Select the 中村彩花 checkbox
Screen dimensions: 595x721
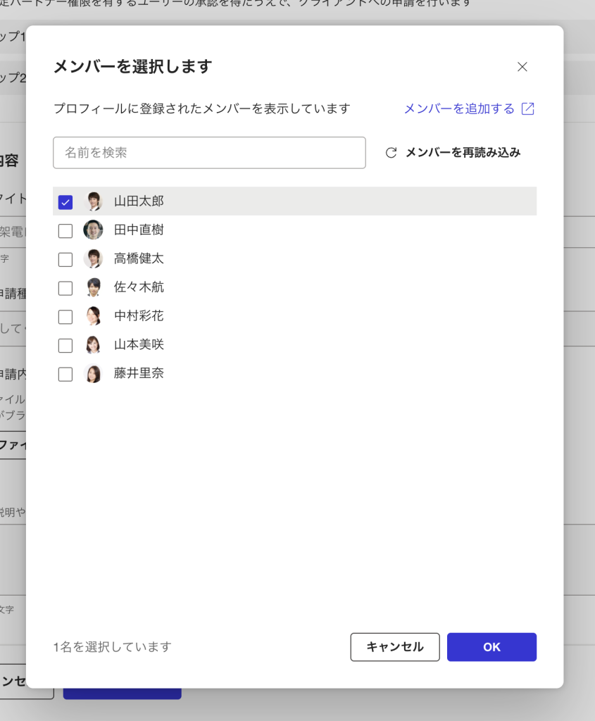(65, 317)
